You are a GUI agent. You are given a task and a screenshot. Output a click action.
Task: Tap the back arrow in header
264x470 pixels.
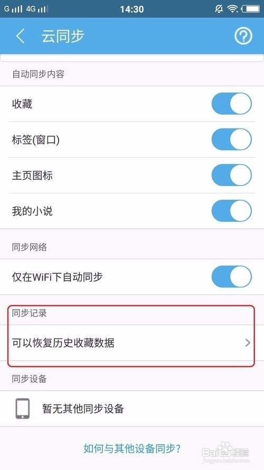tap(20, 36)
